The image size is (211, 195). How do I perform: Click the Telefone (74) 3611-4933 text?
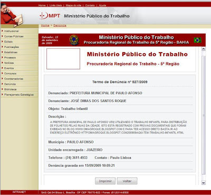[x=68, y=158]
